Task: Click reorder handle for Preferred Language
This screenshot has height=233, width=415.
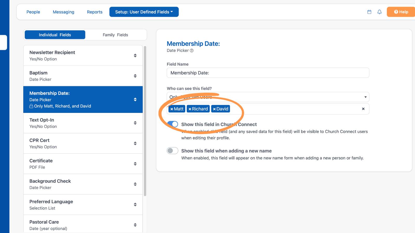Action: point(135,205)
